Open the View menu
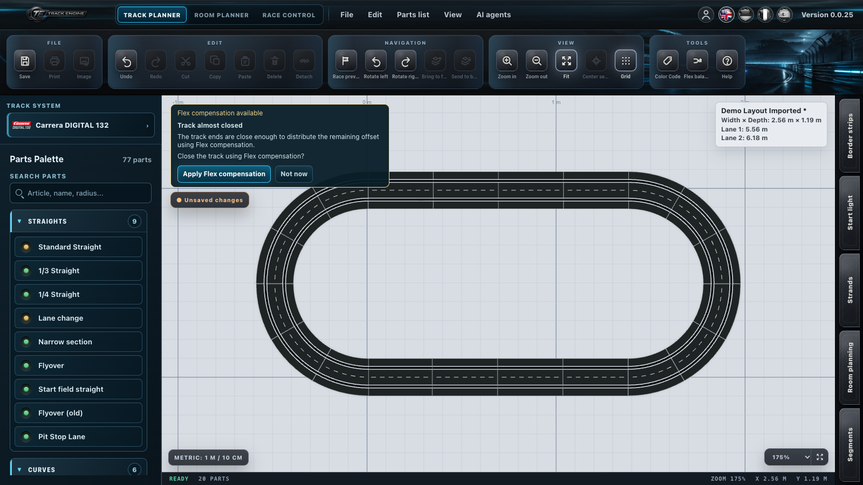This screenshot has height=485, width=863. [453, 15]
